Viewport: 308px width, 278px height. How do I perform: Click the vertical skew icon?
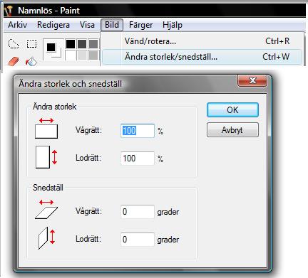click(x=46, y=238)
